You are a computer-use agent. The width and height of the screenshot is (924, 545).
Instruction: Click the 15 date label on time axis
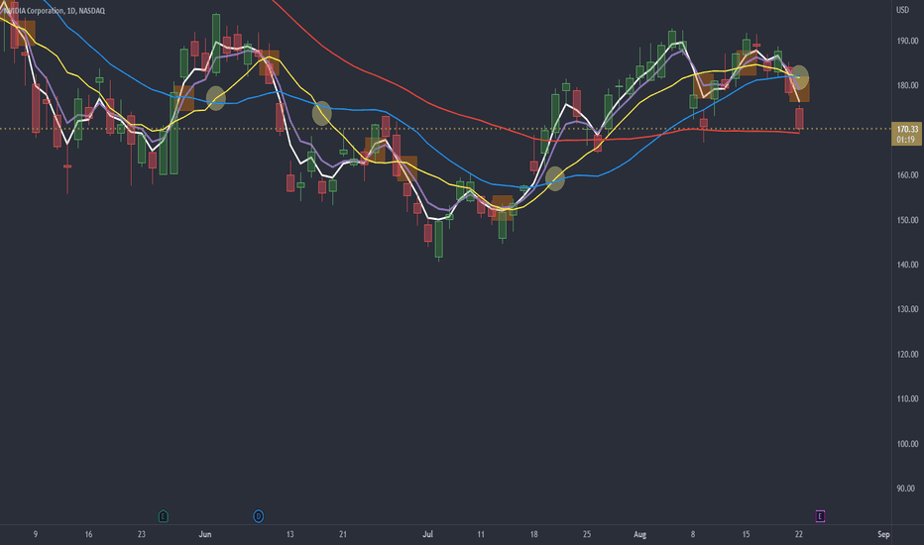(746, 534)
